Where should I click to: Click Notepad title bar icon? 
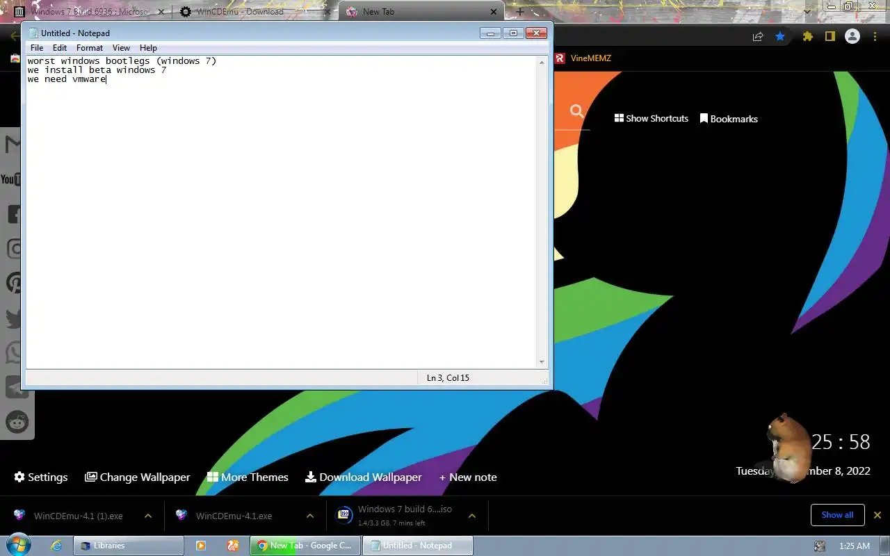click(x=33, y=33)
